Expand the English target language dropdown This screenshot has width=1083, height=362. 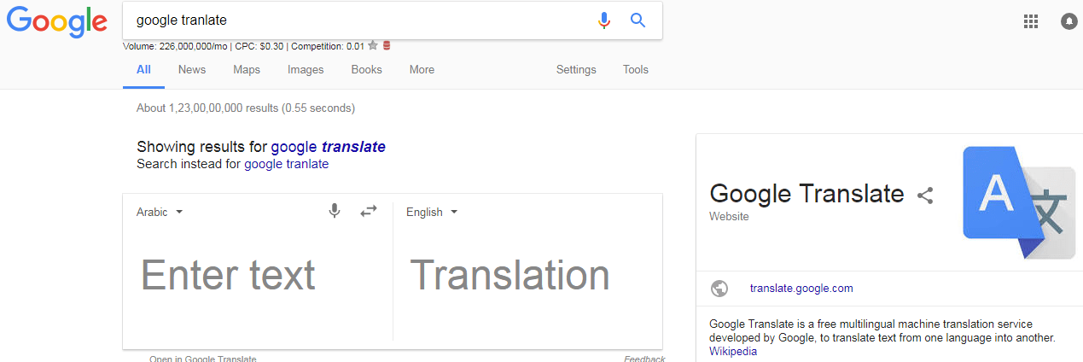pos(432,212)
